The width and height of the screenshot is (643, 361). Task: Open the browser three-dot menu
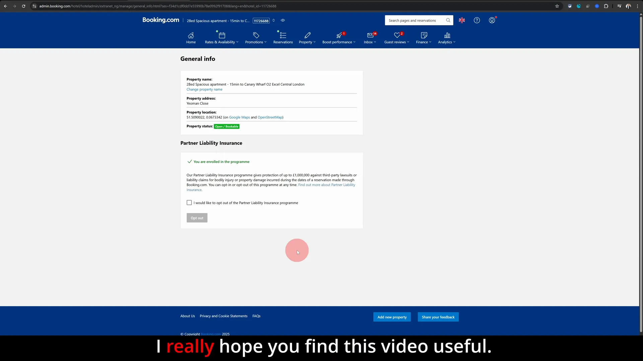[x=637, y=6]
